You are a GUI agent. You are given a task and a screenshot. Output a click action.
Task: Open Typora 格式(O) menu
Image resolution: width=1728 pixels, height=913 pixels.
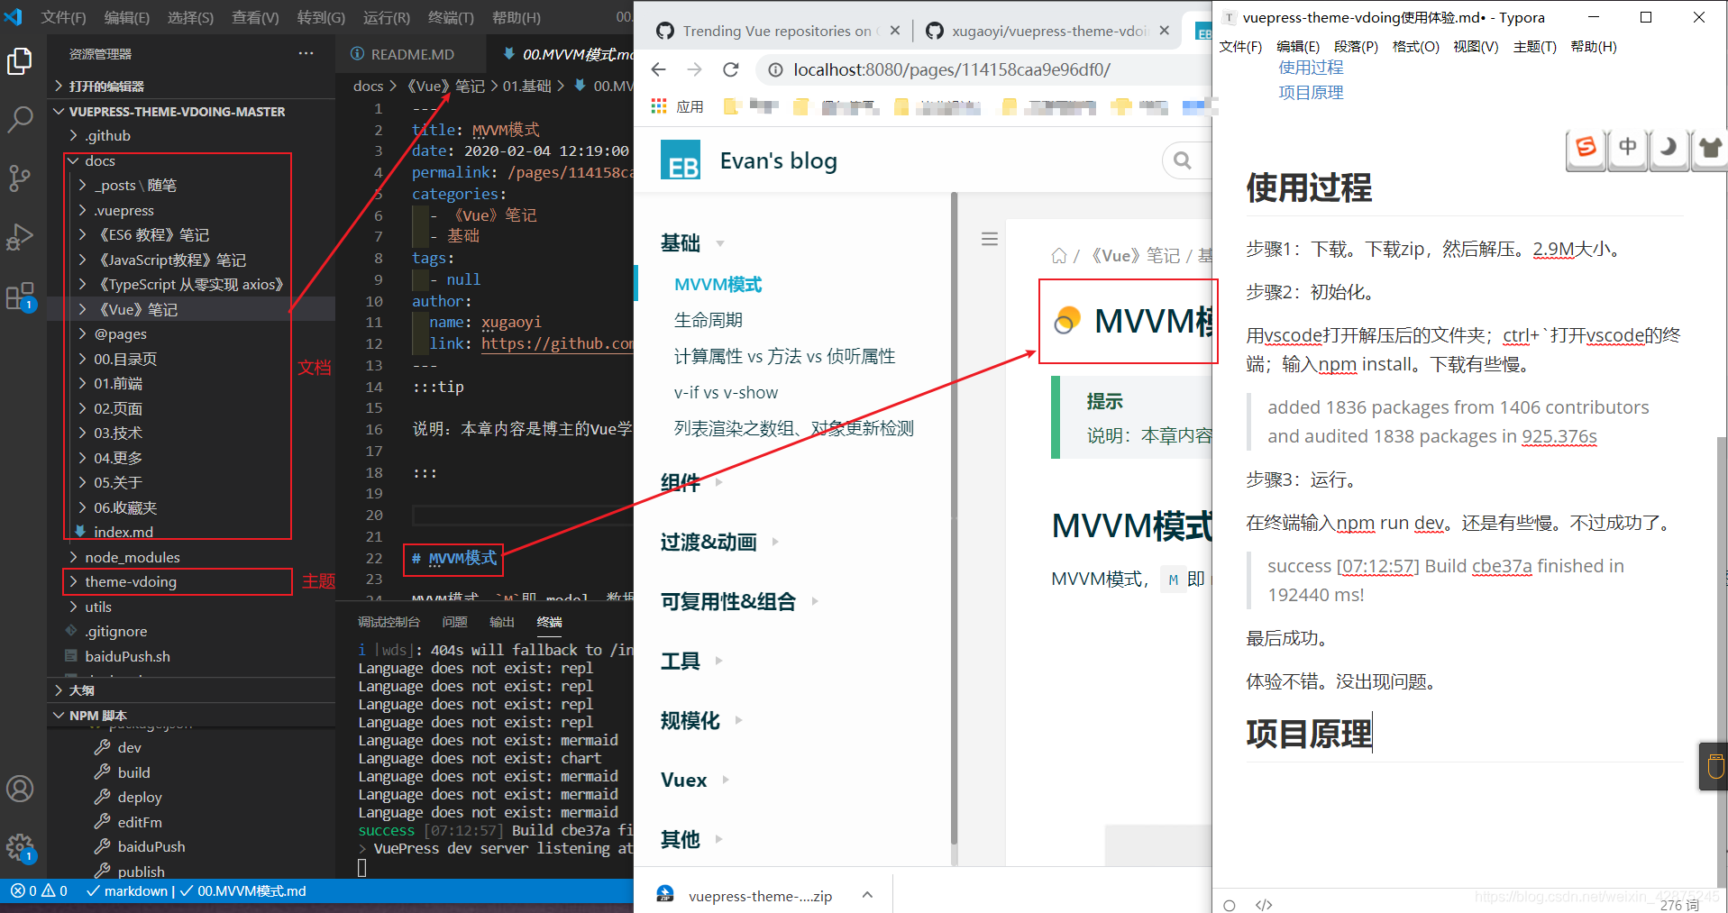click(x=1416, y=46)
